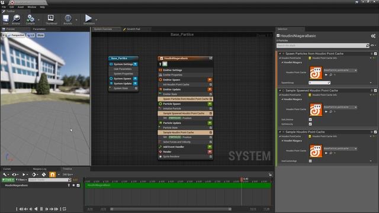Collapse the Spawn Particles from Houdini Point Cache section
This screenshot has height=213, width=379.
pyautogui.click(x=280, y=54)
